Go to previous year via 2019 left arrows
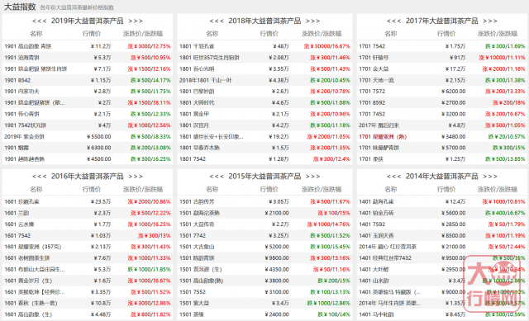This screenshot has height=321, width=529. coord(39,21)
